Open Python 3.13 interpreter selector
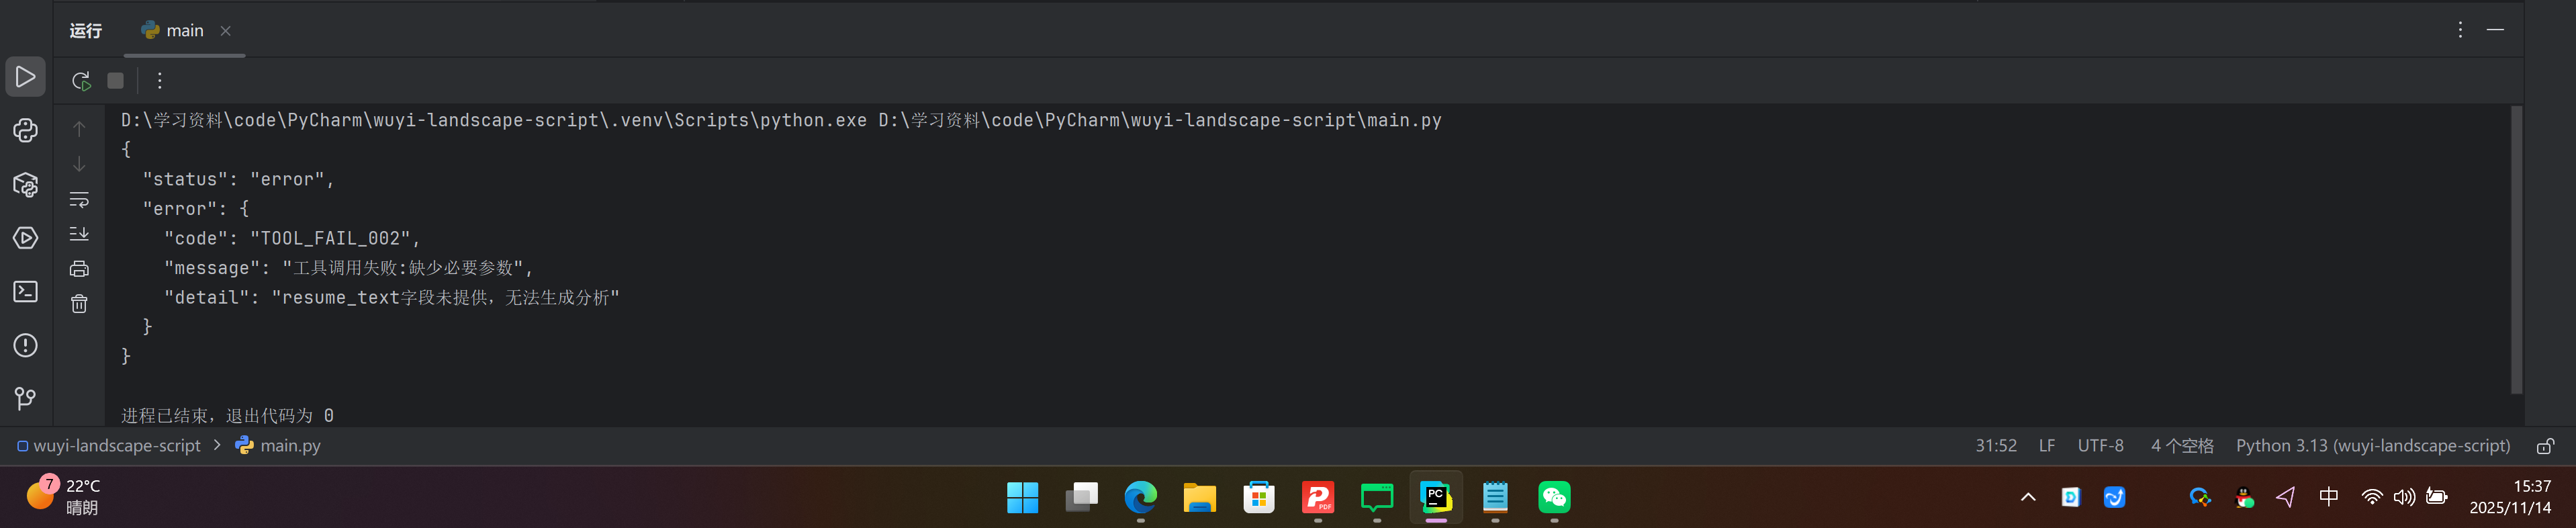The width and height of the screenshot is (2576, 528). [2373, 446]
